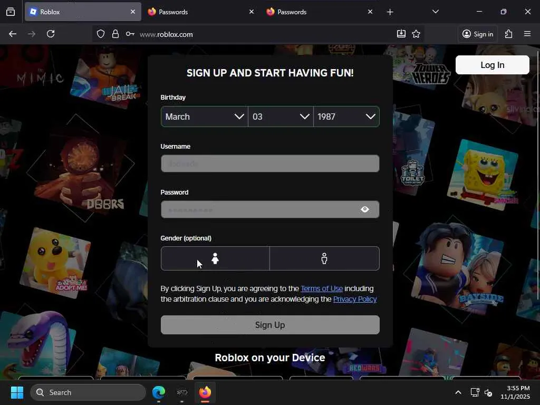Go back to the previous page
Image resolution: width=540 pixels, height=405 pixels.
pyautogui.click(x=13, y=34)
